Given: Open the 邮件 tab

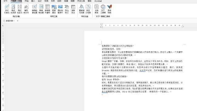Looking at the screenshot, I should click(59, 1).
